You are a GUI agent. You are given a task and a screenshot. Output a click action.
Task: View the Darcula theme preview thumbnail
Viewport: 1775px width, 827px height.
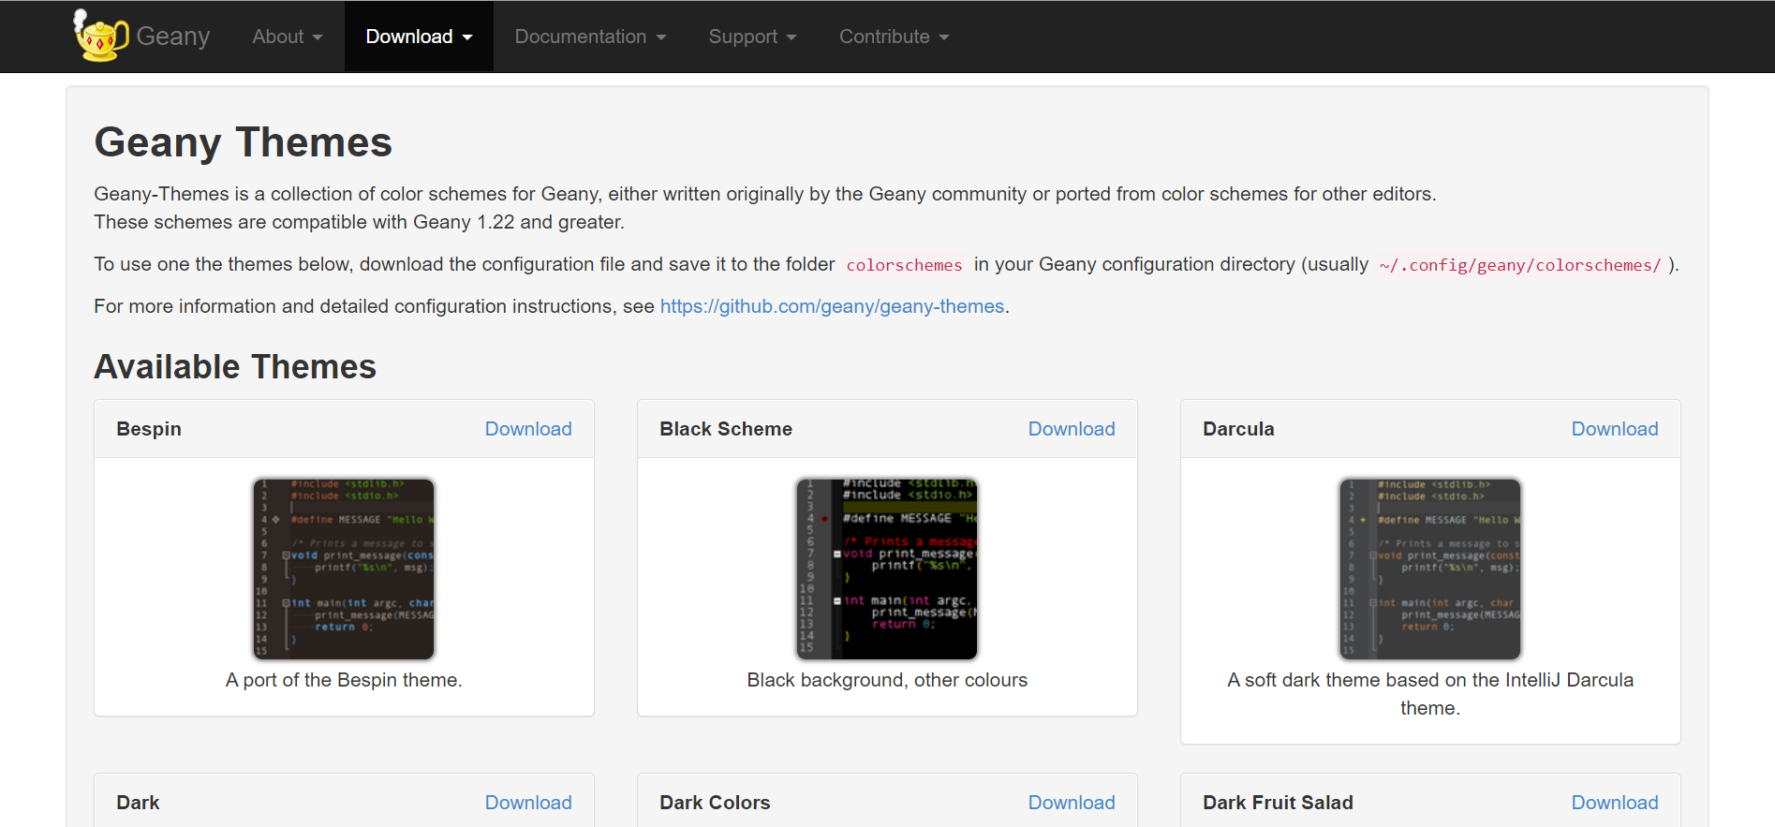point(1430,569)
